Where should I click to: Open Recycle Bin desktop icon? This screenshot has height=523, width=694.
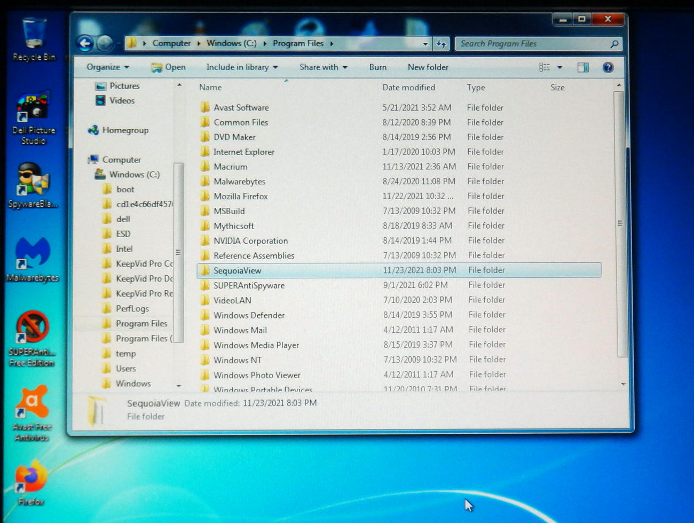click(34, 39)
